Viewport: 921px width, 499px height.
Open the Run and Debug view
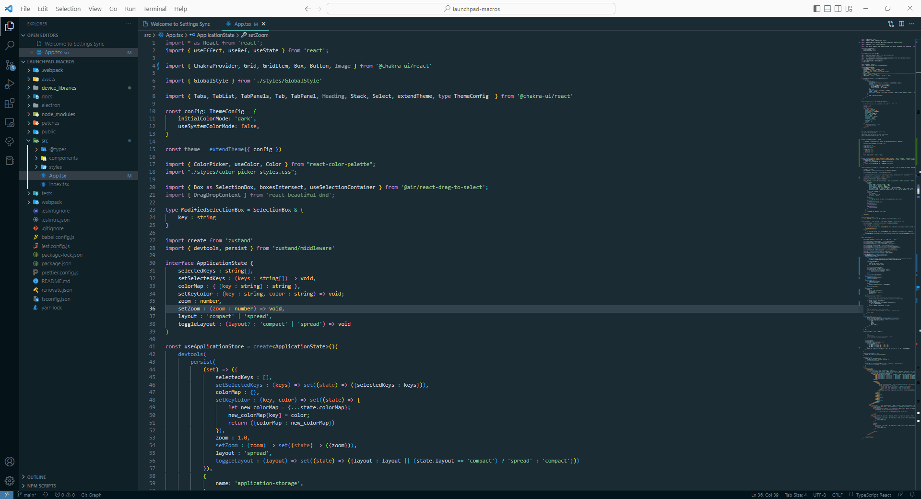tap(10, 84)
